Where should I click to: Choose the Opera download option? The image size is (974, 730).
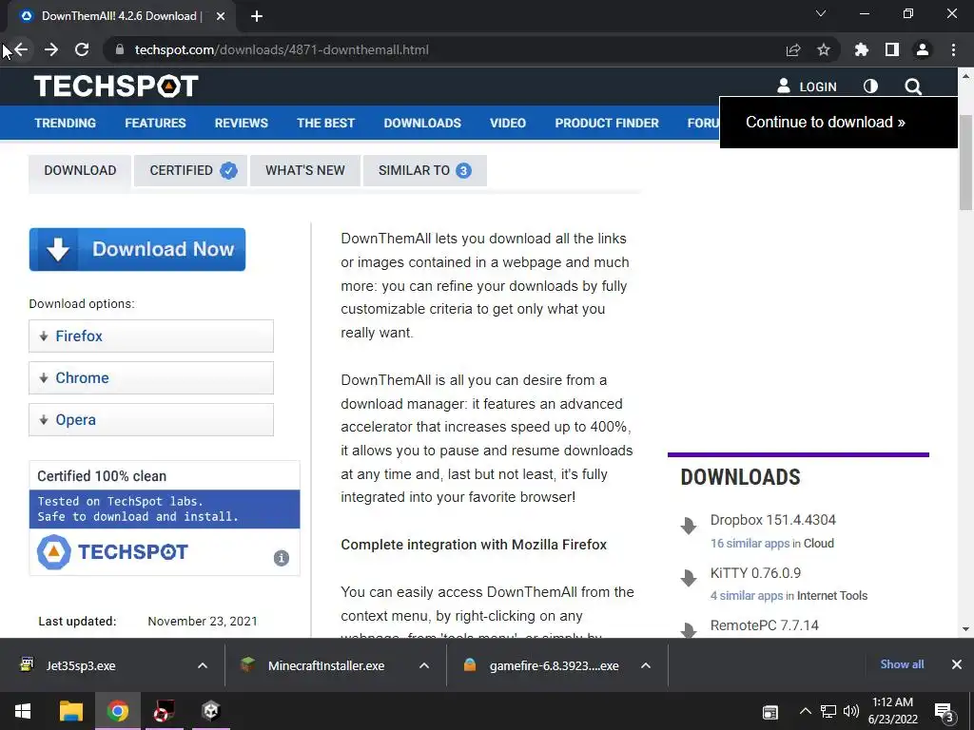tap(151, 419)
